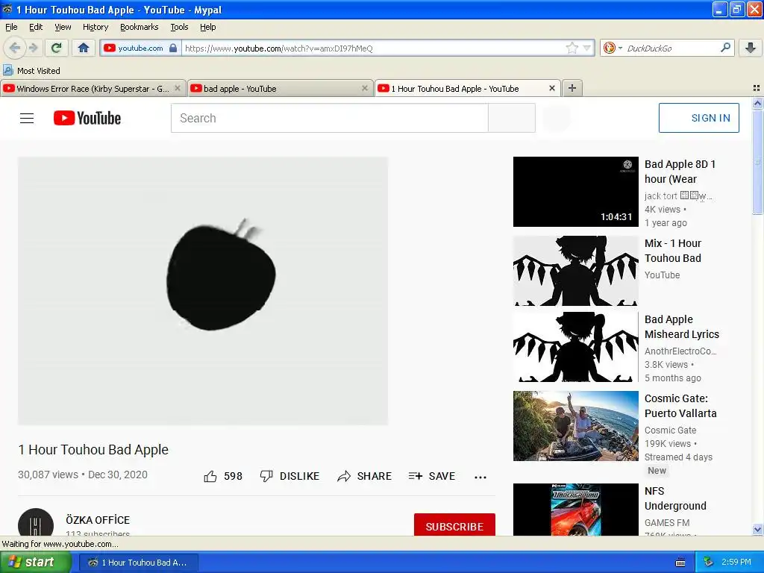764x573 pixels.
Task: Open the Bookmarks menu
Action: 139,27
